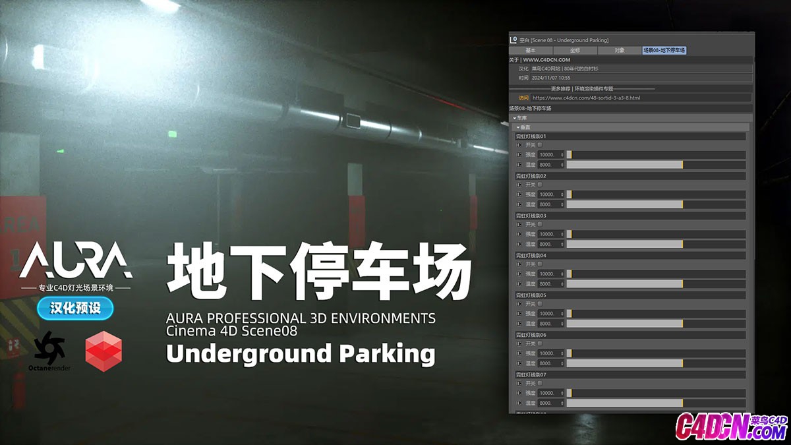
Task: Click keyframe icon beside 霓虹灯线条03 强度
Action: tap(519, 234)
